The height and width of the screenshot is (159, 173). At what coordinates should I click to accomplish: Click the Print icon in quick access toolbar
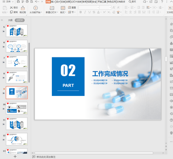(x=27, y=2)
